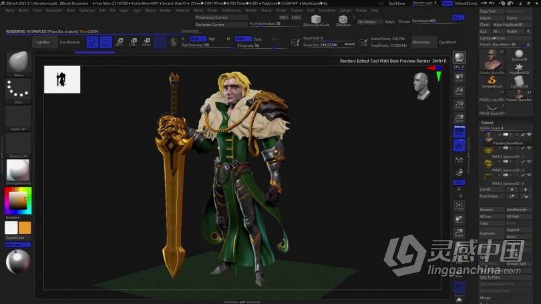
Task: Toggle the Rgb channel button
Action: [x=212, y=39]
